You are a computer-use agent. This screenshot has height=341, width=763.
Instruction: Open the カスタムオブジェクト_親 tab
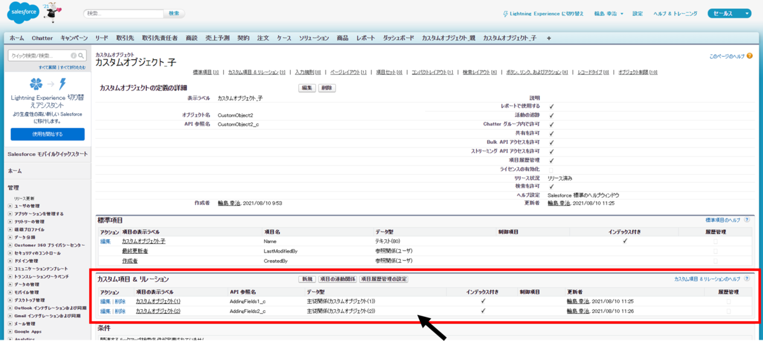[x=449, y=38]
